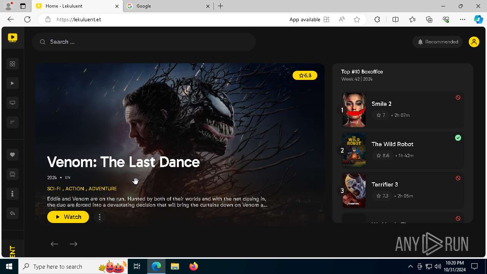Click the reply arrow sidebar icon
This screenshot has width=487, height=274.
[12, 213]
